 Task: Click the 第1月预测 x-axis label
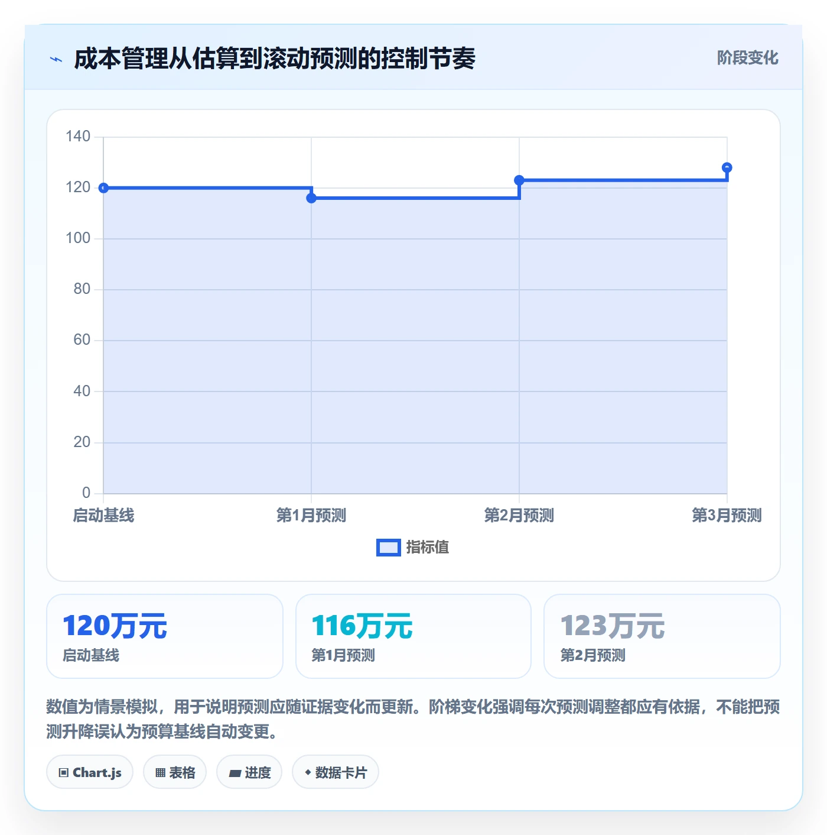311,516
